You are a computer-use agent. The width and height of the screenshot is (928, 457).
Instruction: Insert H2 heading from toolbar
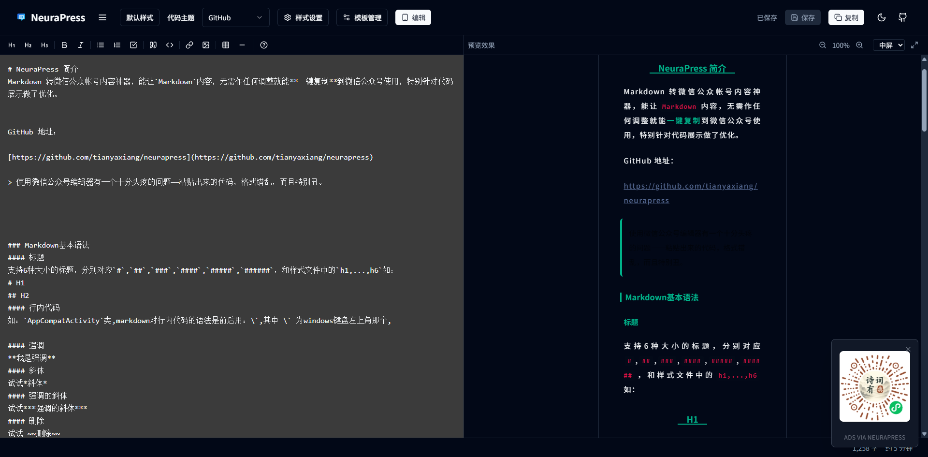pos(28,45)
